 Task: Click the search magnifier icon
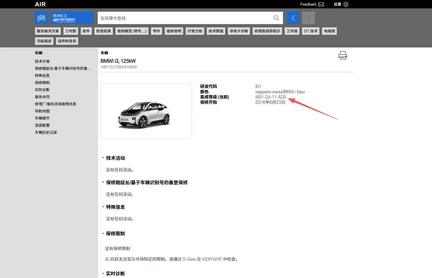tap(276, 18)
